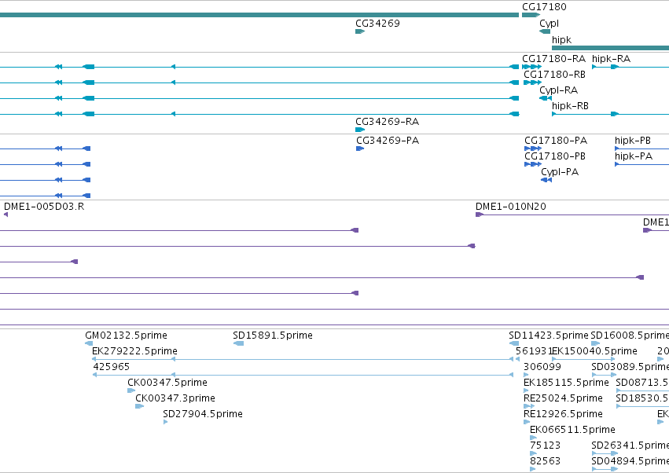The width and height of the screenshot is (669, 473).
Task: Select EST EK150040.5prime label
Action: point(594,351)
